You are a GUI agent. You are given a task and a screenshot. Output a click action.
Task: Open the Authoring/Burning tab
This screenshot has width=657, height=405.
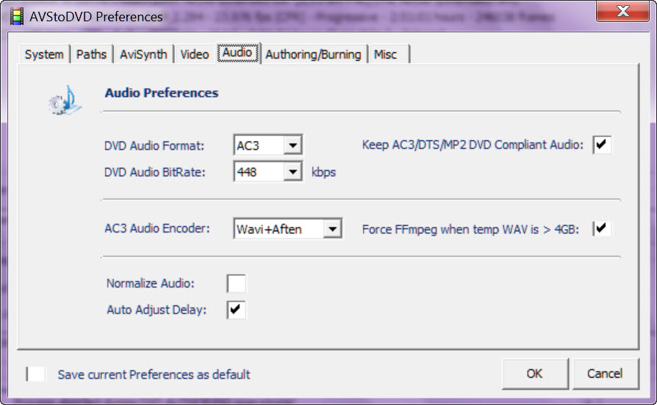pyautogui.click(x=313, y=54)
